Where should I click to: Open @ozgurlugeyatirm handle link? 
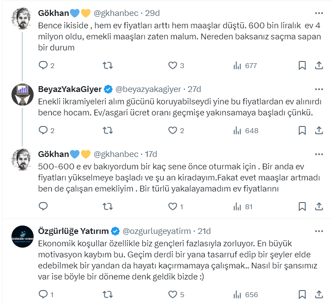pyautogui.click(x=156, y=231)
